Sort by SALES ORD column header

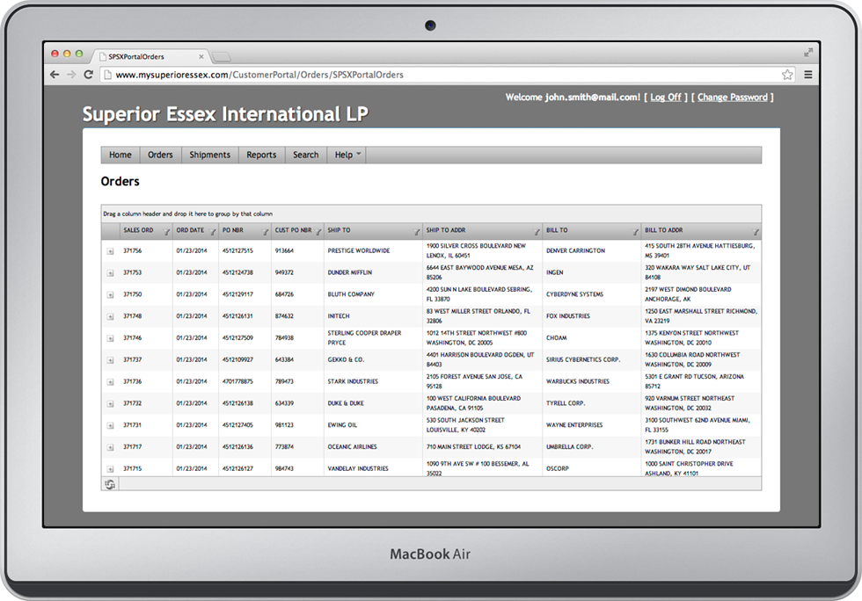pos(139,230)
